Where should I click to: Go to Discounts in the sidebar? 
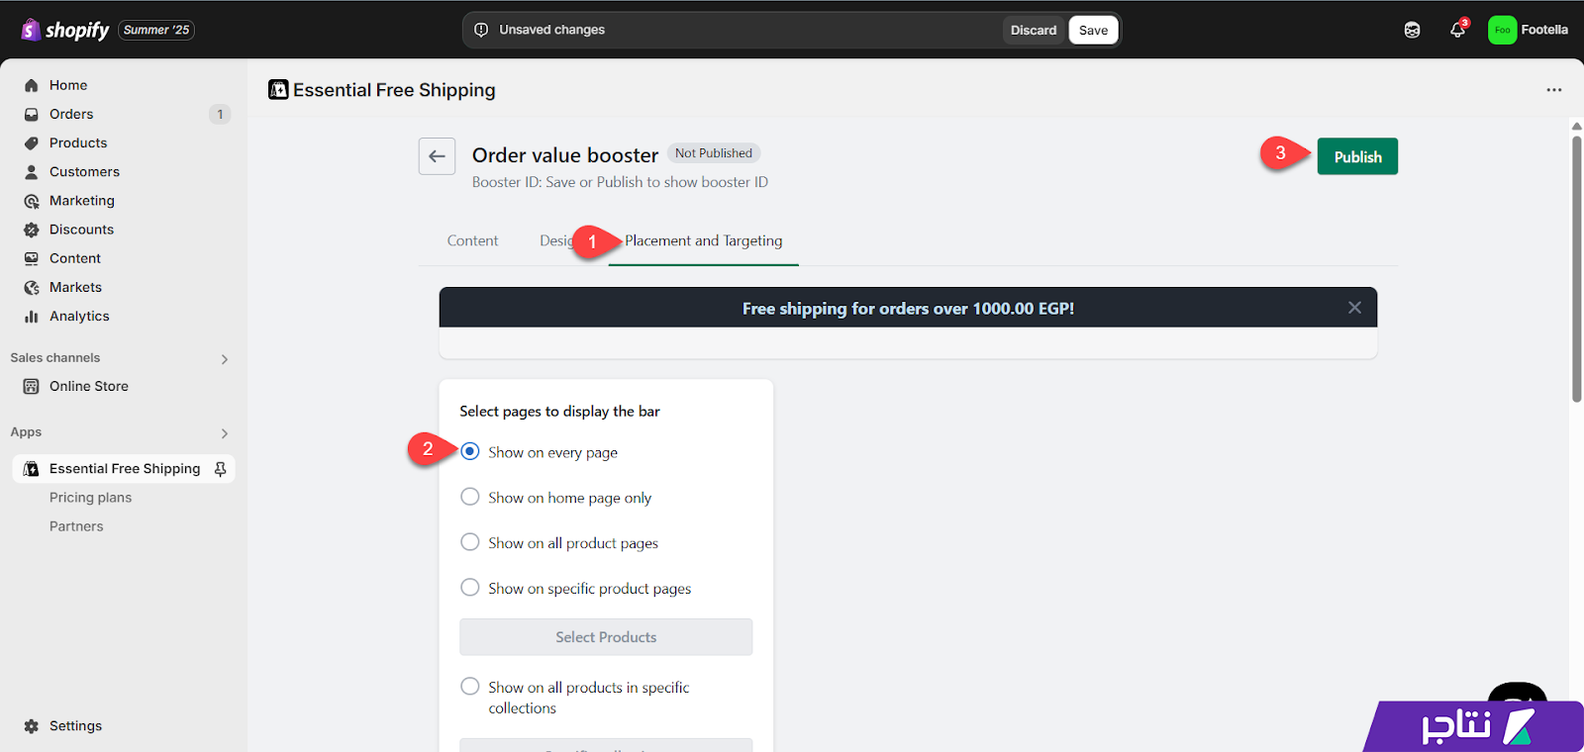click(x=81, y=230)
